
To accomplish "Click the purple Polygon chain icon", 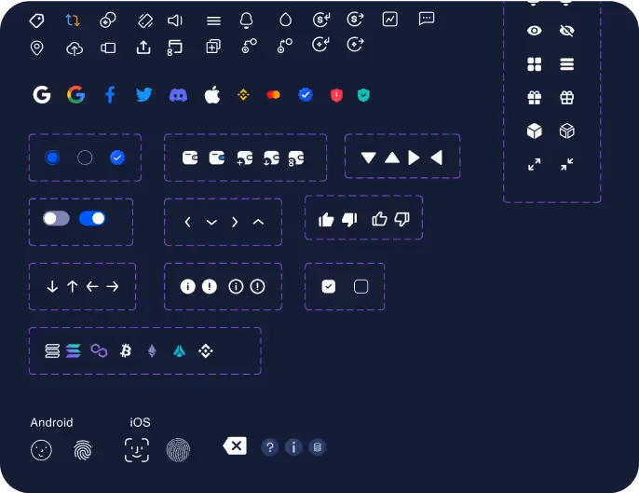I will (x=99, y=350).
